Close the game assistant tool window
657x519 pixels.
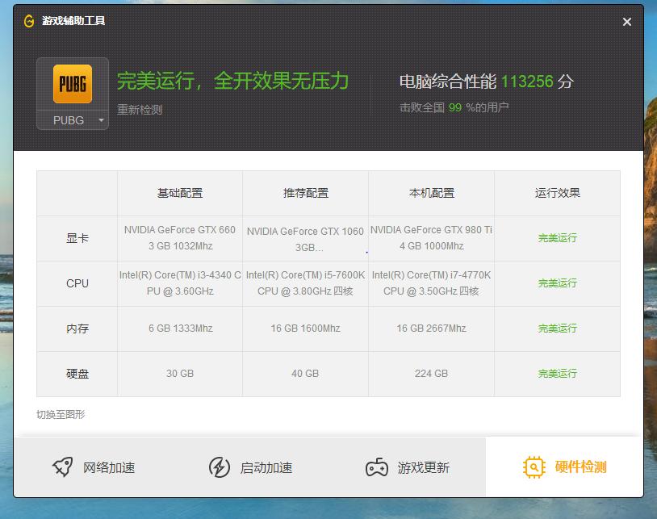point(627,22)
